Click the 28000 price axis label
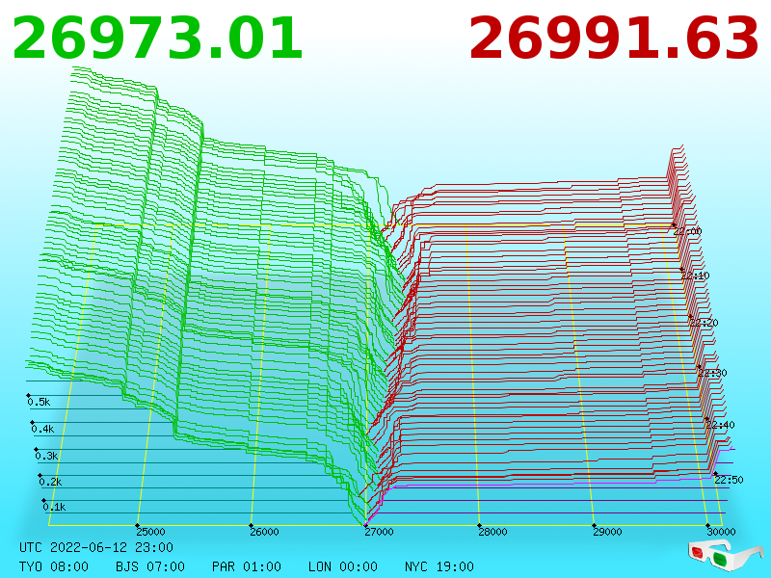This screenshot has height=578, width=771. [x=493, y=532]
